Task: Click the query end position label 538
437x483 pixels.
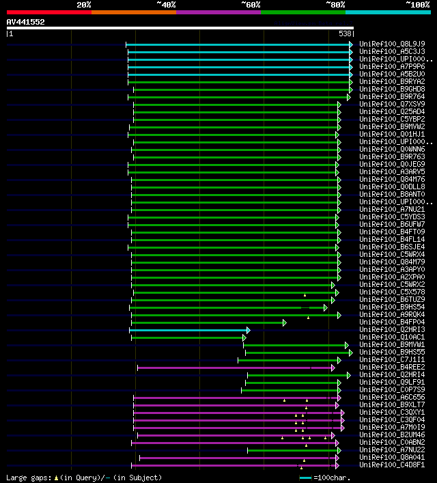Action: tap(345, 33)
